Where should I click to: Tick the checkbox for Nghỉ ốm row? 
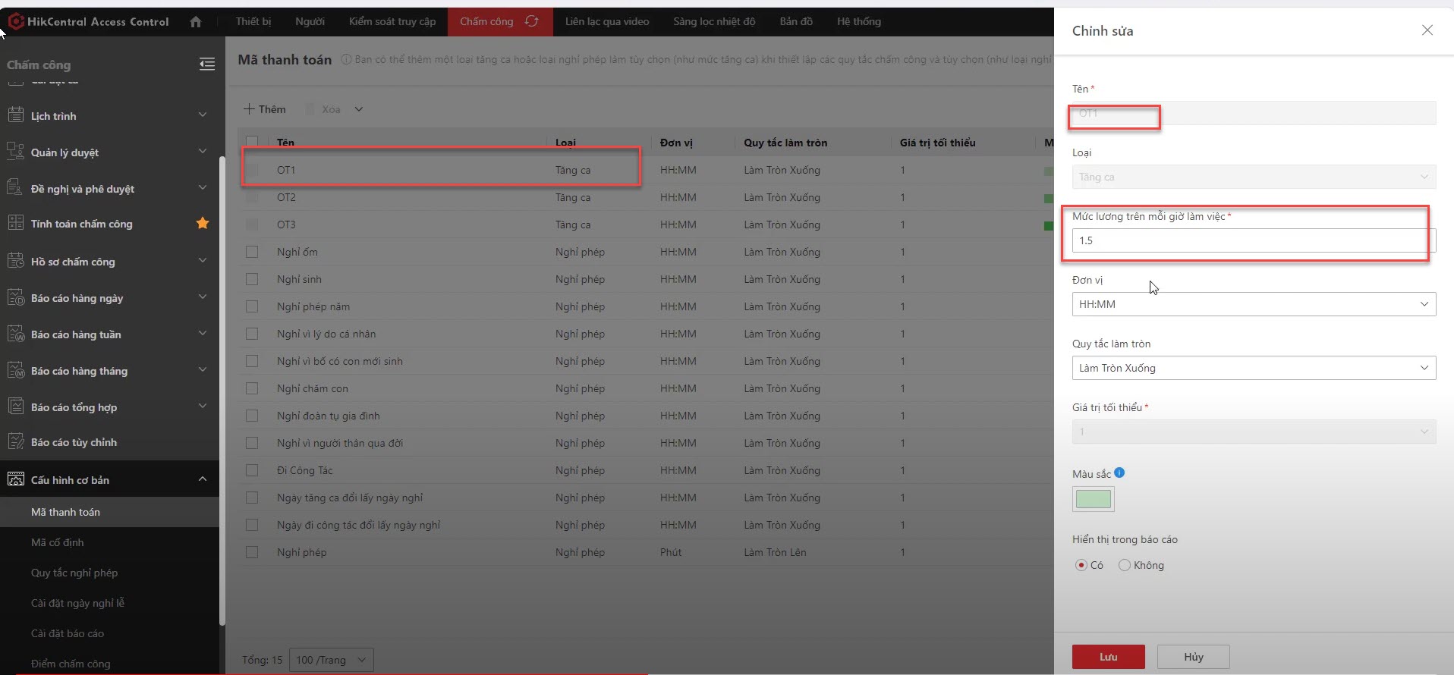(252, 252)
